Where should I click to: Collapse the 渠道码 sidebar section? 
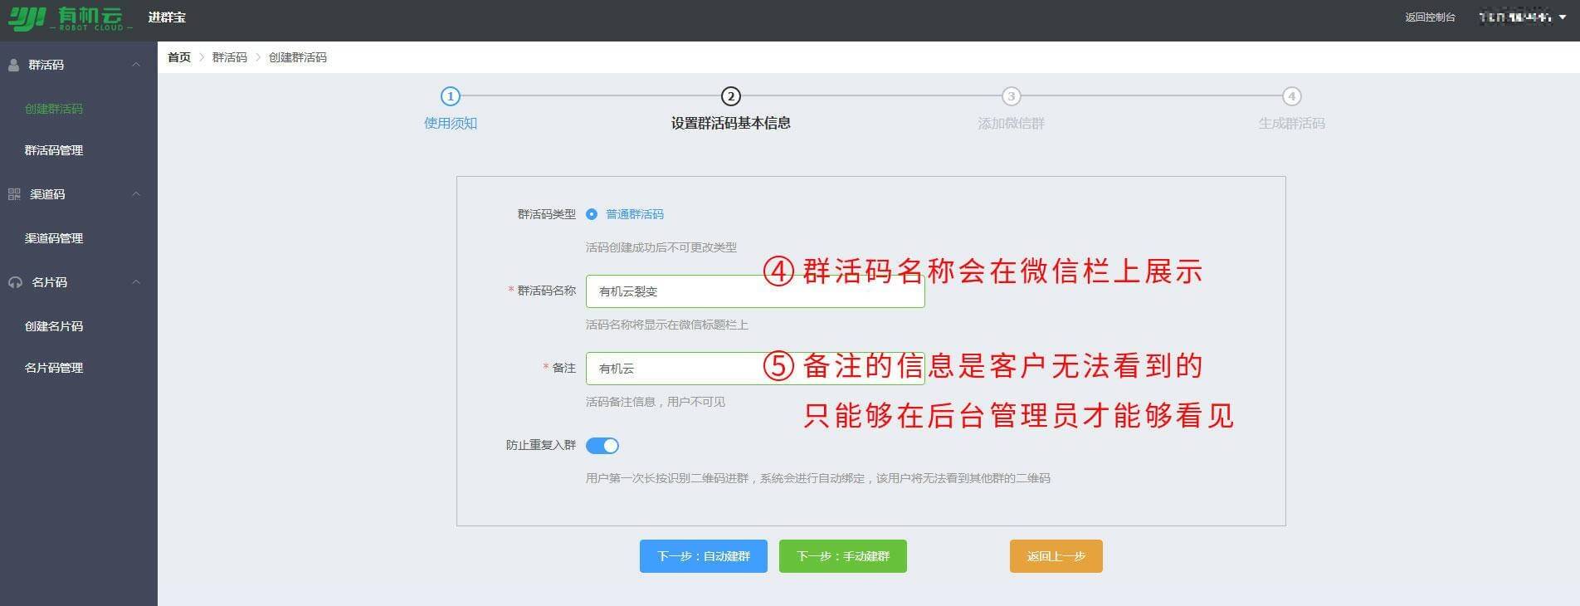[136, 194]
